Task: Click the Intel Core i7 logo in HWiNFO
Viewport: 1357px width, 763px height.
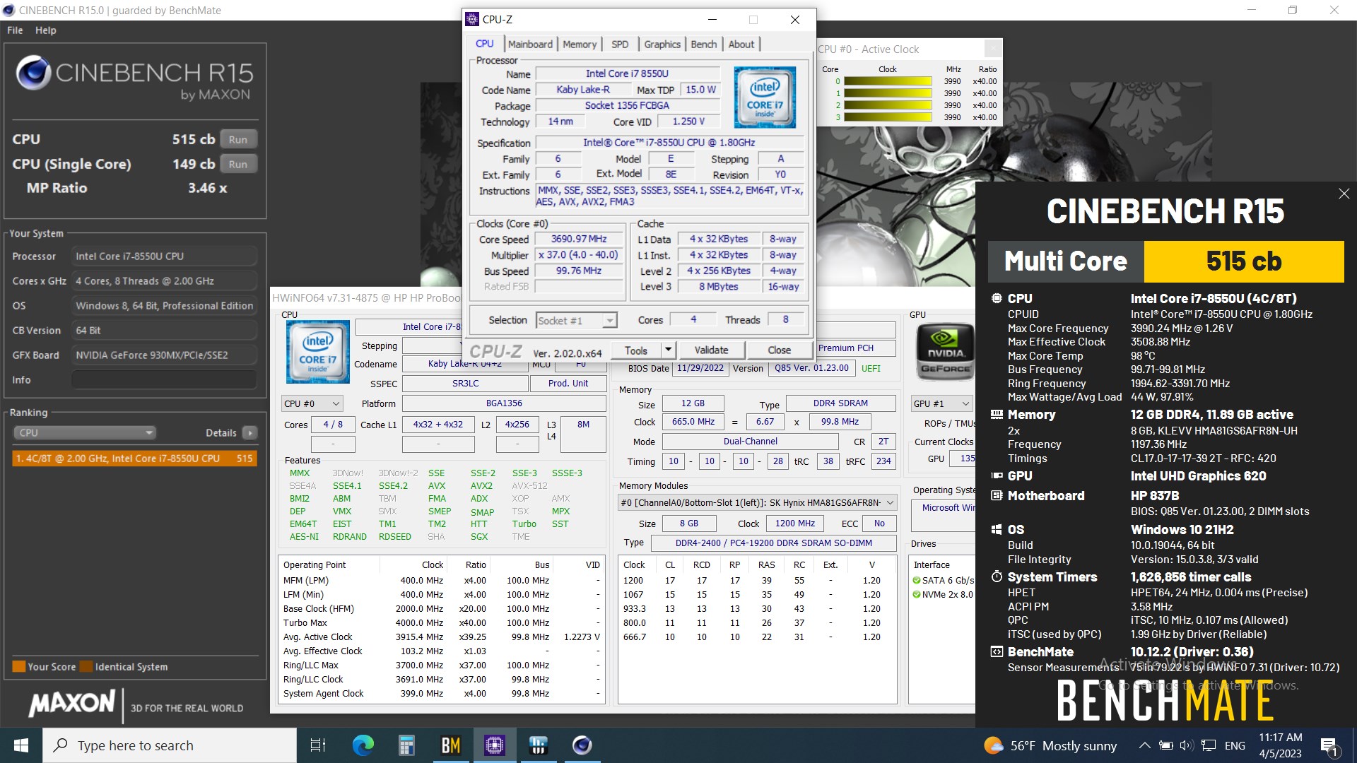Action: pyautogui.click(x=318, y=352)
